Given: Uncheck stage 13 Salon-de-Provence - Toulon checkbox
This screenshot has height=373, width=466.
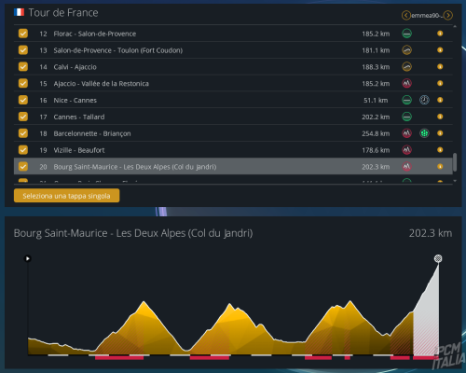Looking at the screenshot, I should point(23,50).
